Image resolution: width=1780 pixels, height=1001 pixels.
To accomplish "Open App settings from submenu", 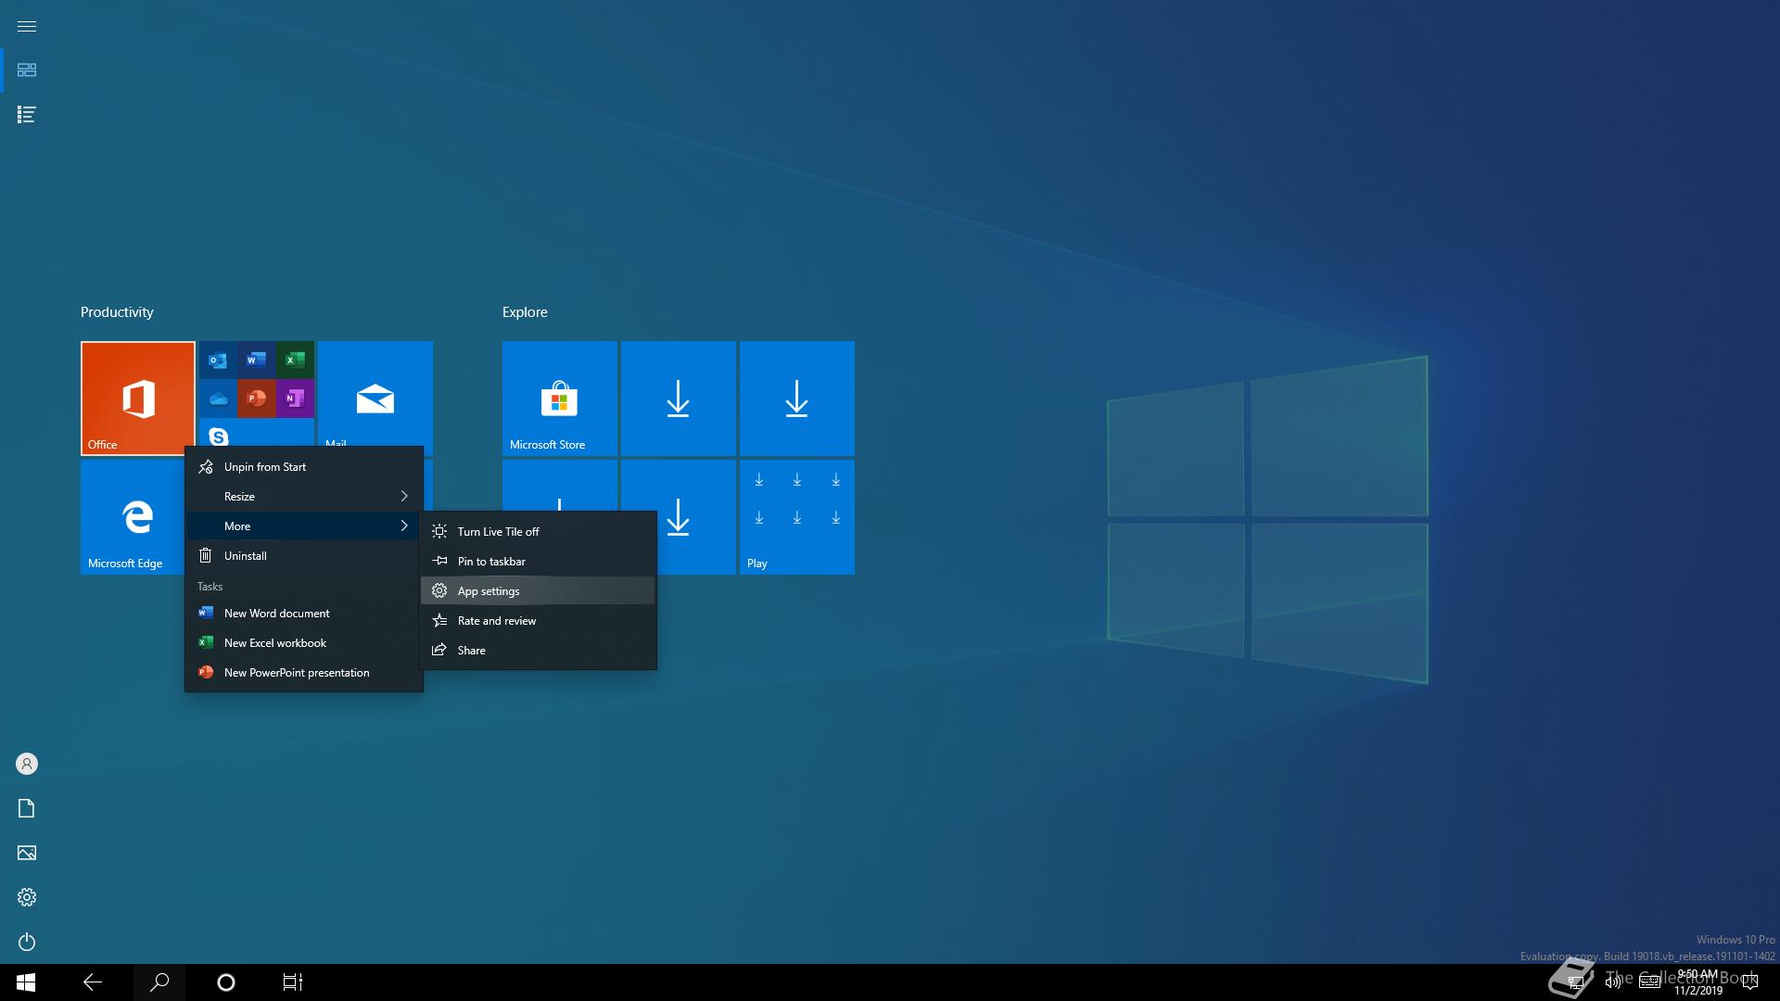I will point(538,591).
